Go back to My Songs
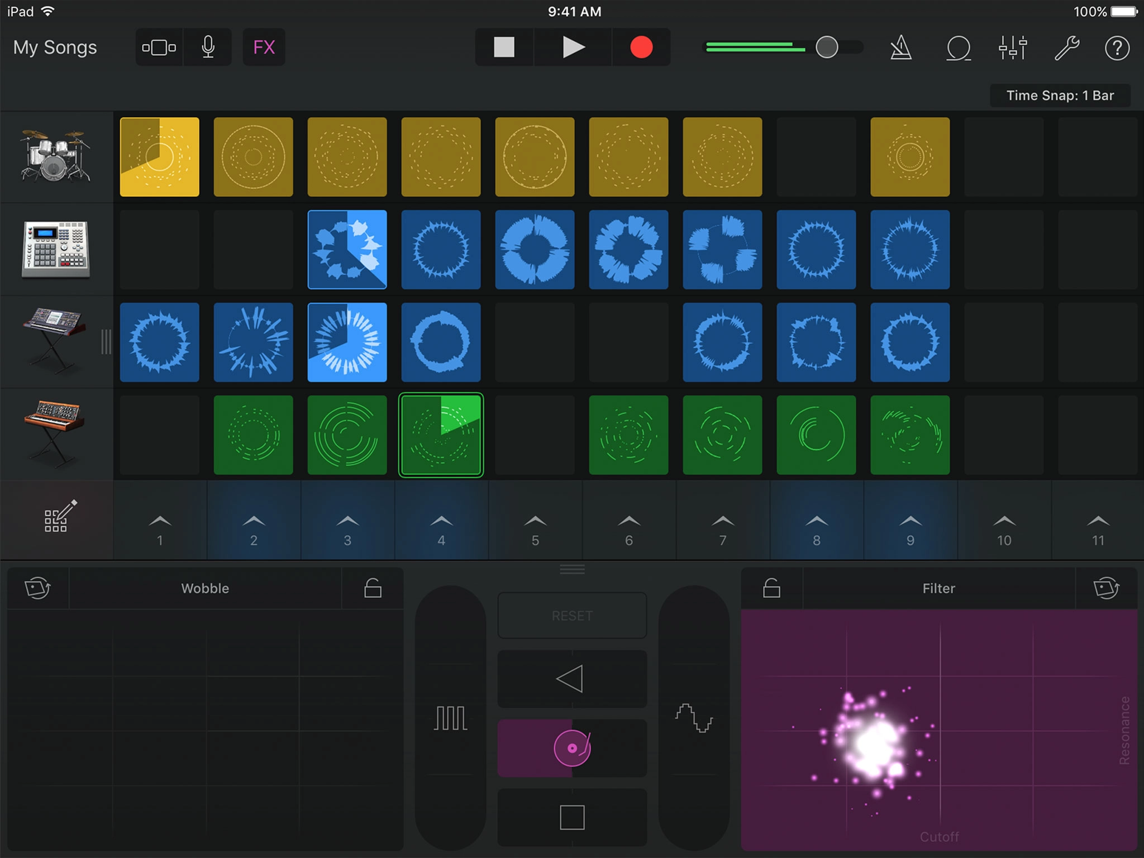The width and height of the screenshot is (1144, 858). click(x=55, y=47)
